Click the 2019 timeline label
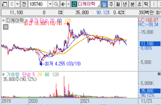The height and width of the screenshot is (105, 161). coord(6,101)
